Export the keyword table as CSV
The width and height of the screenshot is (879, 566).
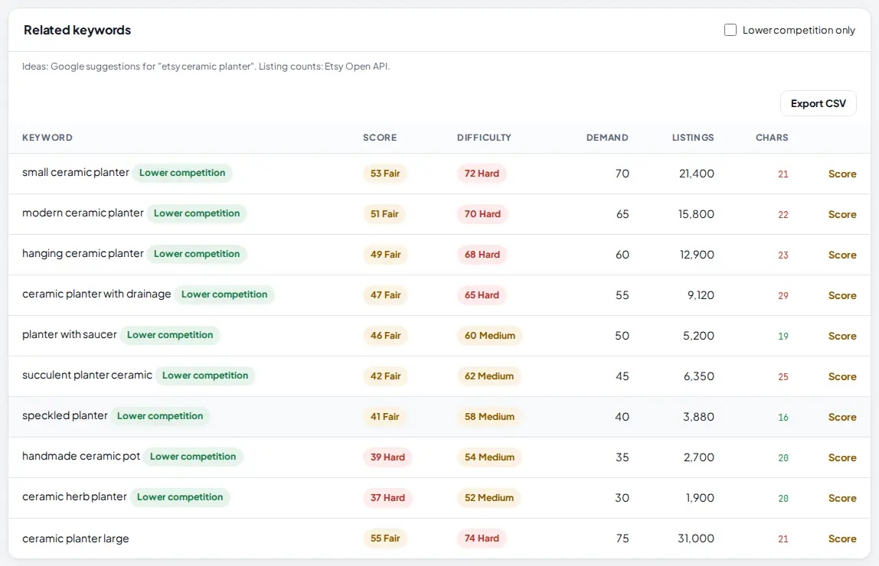click(x=818, y=103)
